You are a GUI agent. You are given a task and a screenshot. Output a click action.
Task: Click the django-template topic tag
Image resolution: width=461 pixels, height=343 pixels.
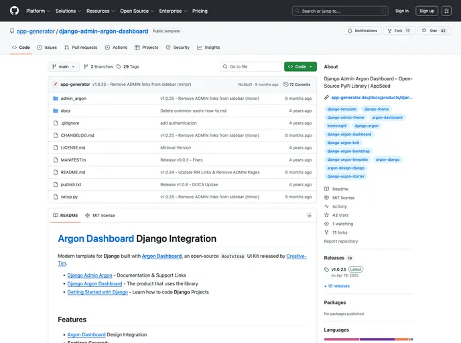point(342,109)
